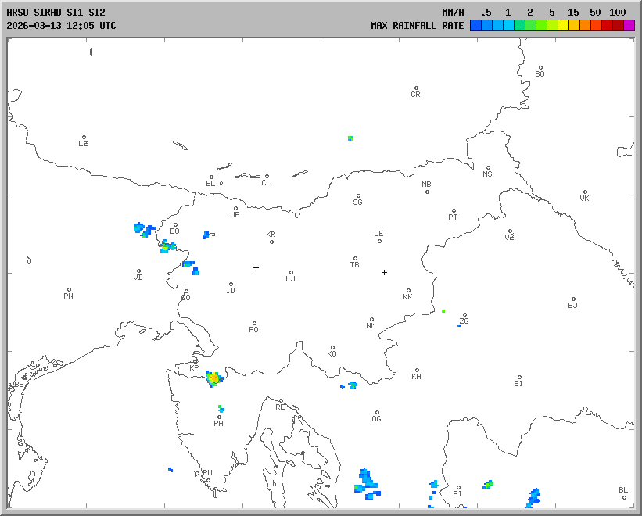
Task: Click the ARSO SIRAD SI1 SI2 title
Action: tap(56, 13)
